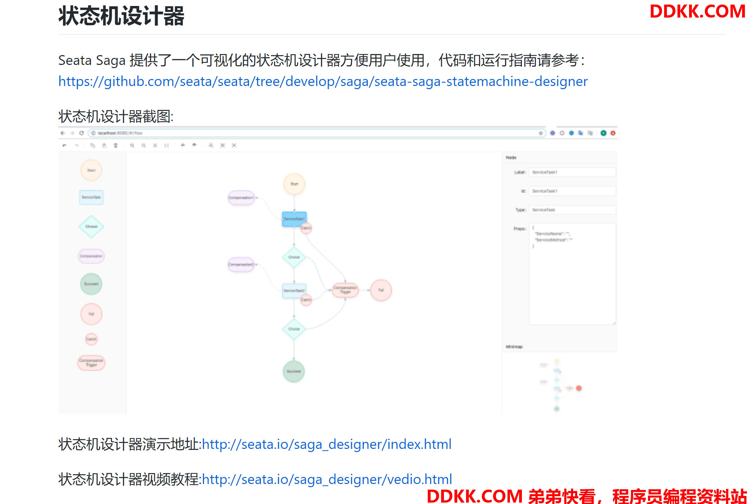The image size is (747, 504).
Task: Click the upper Choice diamond on canvas
Action: 294,257
